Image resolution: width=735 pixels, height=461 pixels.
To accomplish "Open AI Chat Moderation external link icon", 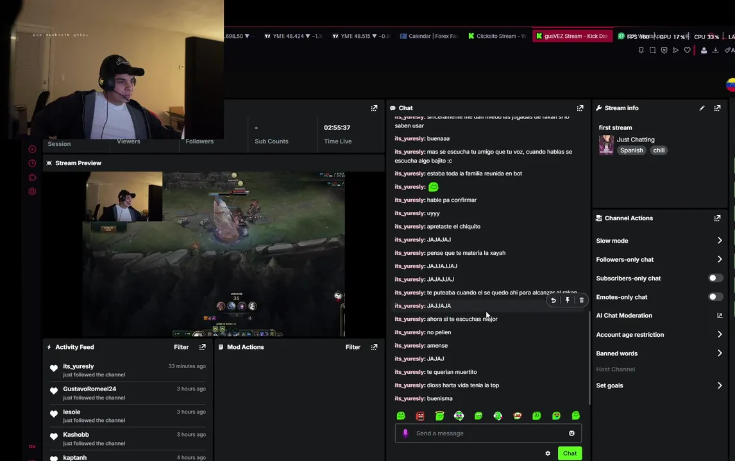I will coord(720,316).
